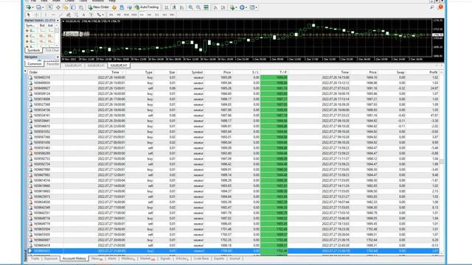Switch to D1 timeframe

pos(157,15)
